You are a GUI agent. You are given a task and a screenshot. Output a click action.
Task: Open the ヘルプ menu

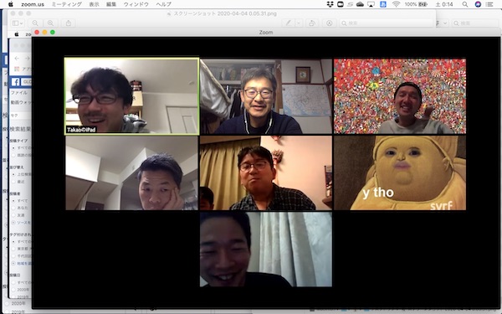[x=163, y=4]
